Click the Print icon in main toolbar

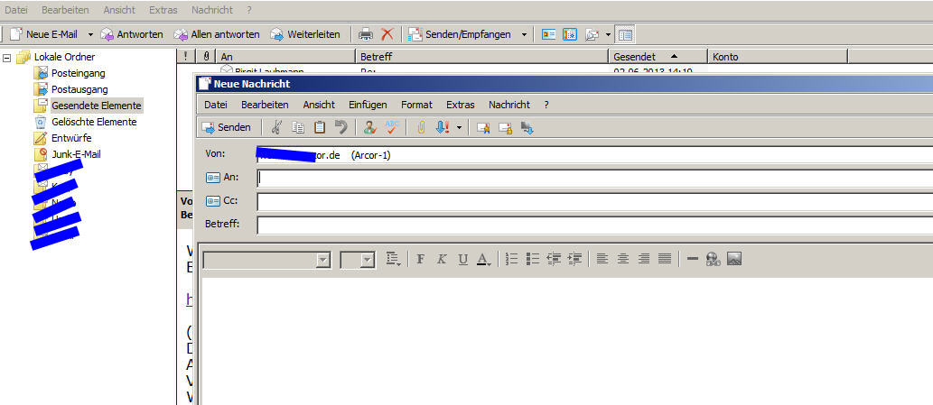[x=366, y=34]
